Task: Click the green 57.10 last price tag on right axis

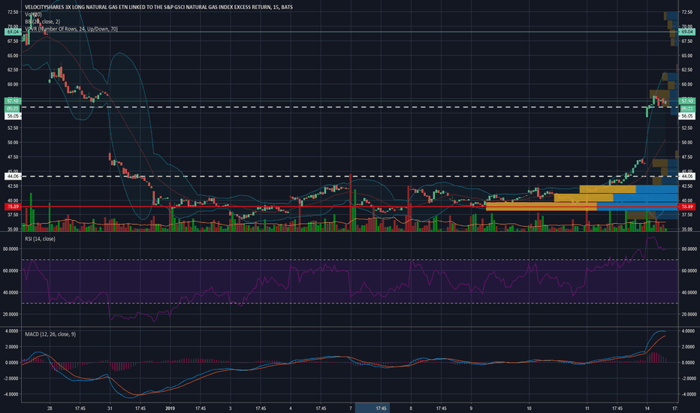Action: click(686, 101)
